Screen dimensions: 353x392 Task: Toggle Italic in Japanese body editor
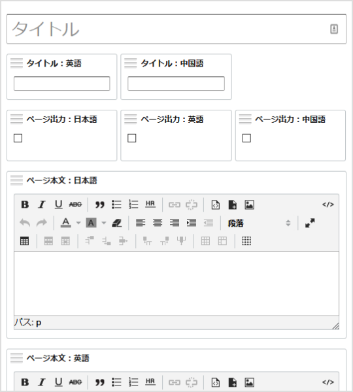point(42,204)
